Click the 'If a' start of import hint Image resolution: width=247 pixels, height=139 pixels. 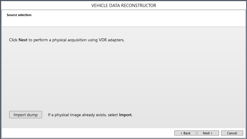(x=51, y=115)
